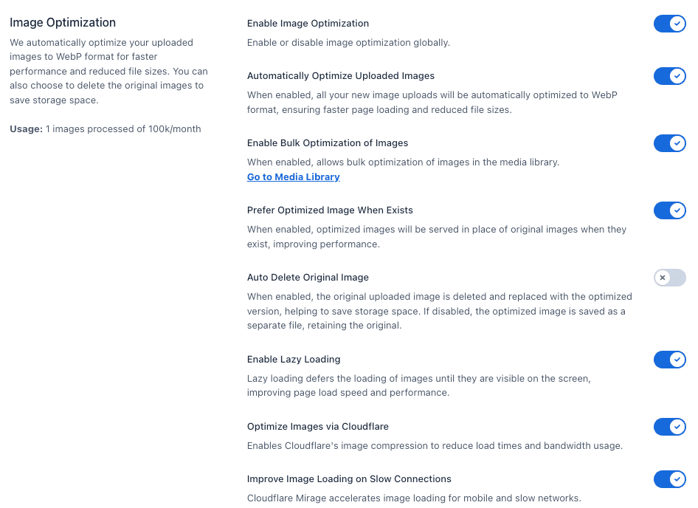
Task: Toggle Enable Bulk Optimization of Images switch
Action: pos(669,143)
